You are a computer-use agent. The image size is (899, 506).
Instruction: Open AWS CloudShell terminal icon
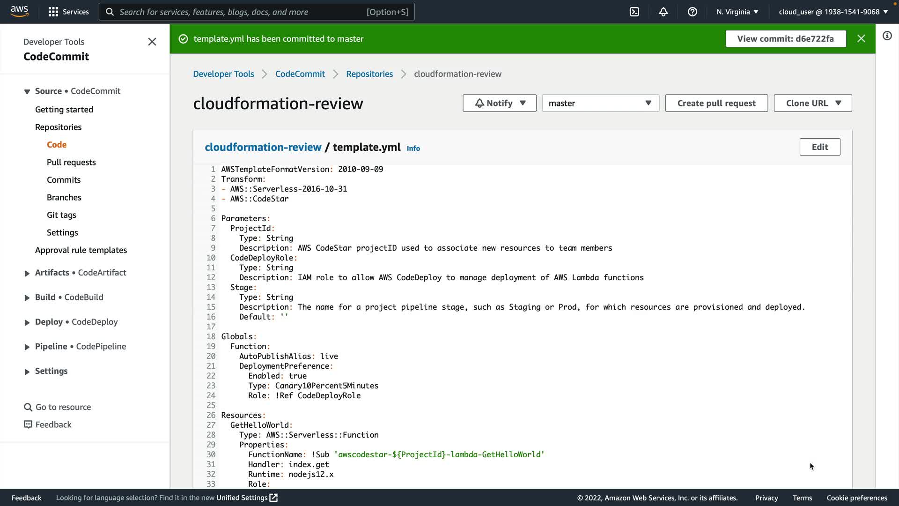(634, 12)
